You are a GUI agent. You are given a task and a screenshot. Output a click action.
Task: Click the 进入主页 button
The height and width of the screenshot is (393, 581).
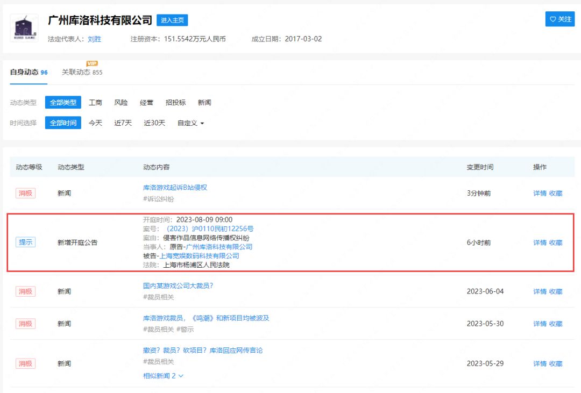tap(172, 20)
